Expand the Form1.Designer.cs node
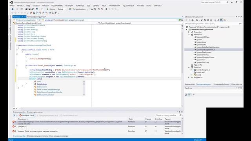Screen dimensions: 251x141 tap(191, 70)
